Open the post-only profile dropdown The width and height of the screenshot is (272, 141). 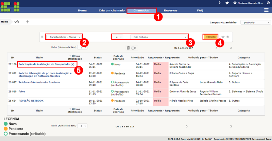256,22
